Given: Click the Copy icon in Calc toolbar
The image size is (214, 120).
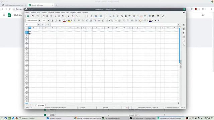Looking at the screenshot, I should coord(59,16).
